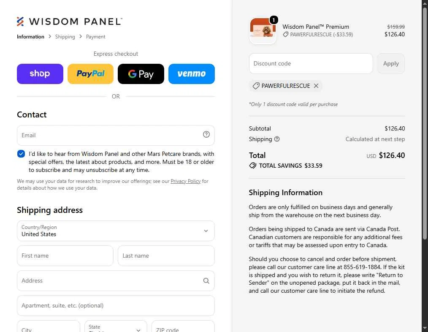Image resolution: width=428 pixels, height=332 pixels.
Task: Pay with PayPal express checkout
Action: pyautogui.click(x=90, y=74)
